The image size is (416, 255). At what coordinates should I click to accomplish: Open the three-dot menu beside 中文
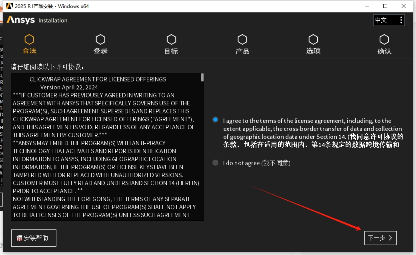click(x=401, y=20)
